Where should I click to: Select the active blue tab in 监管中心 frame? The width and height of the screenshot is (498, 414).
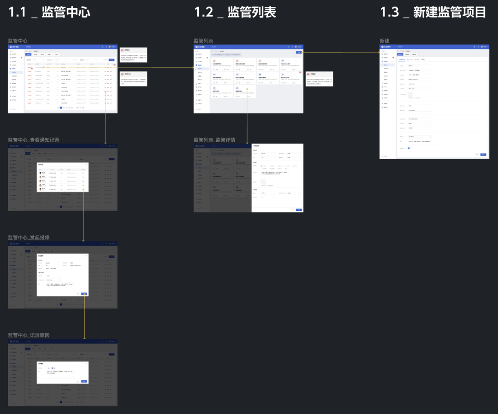28,54
